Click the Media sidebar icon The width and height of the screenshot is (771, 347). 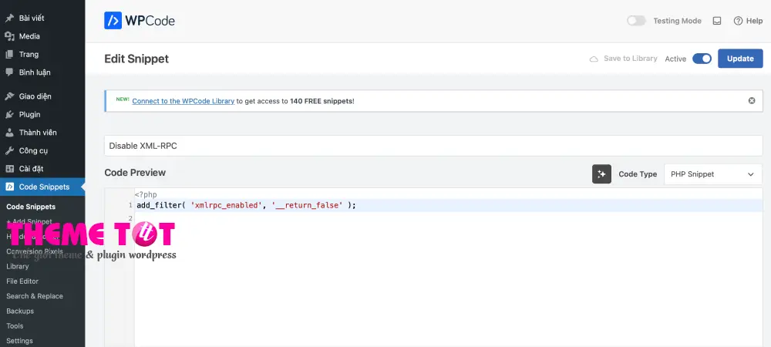click(x=9, y=36)
